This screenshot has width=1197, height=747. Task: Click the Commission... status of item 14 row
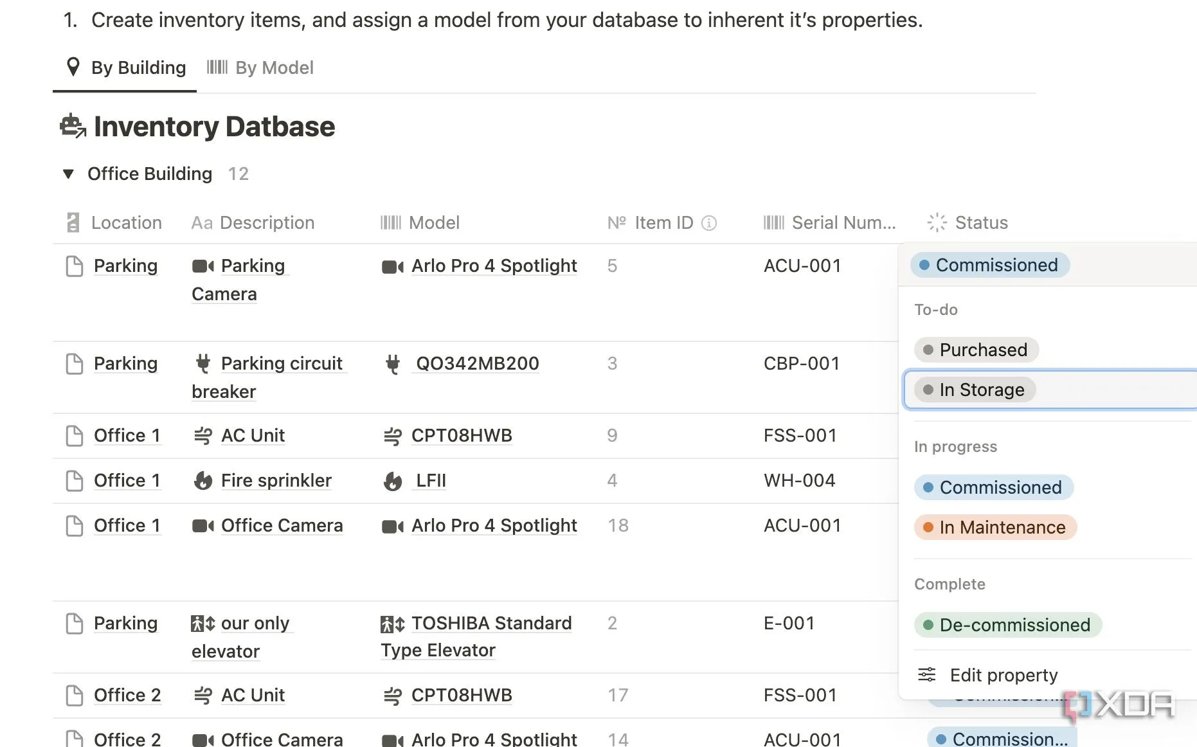pos(1002,739)
